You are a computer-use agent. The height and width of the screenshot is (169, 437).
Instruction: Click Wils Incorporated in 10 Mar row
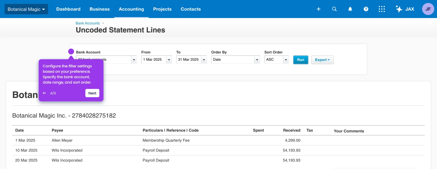[67, 150]
